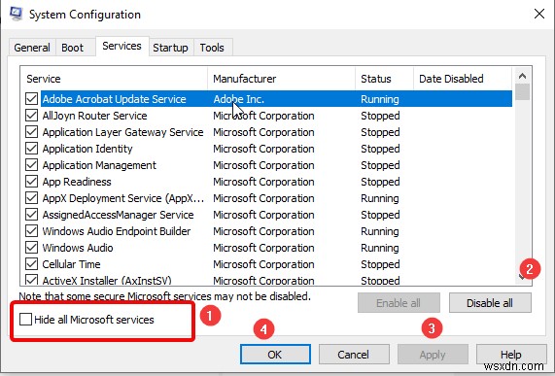Open Help for System Configuration
The width and height of the screenshot is (555, 376).
(510, 354)
